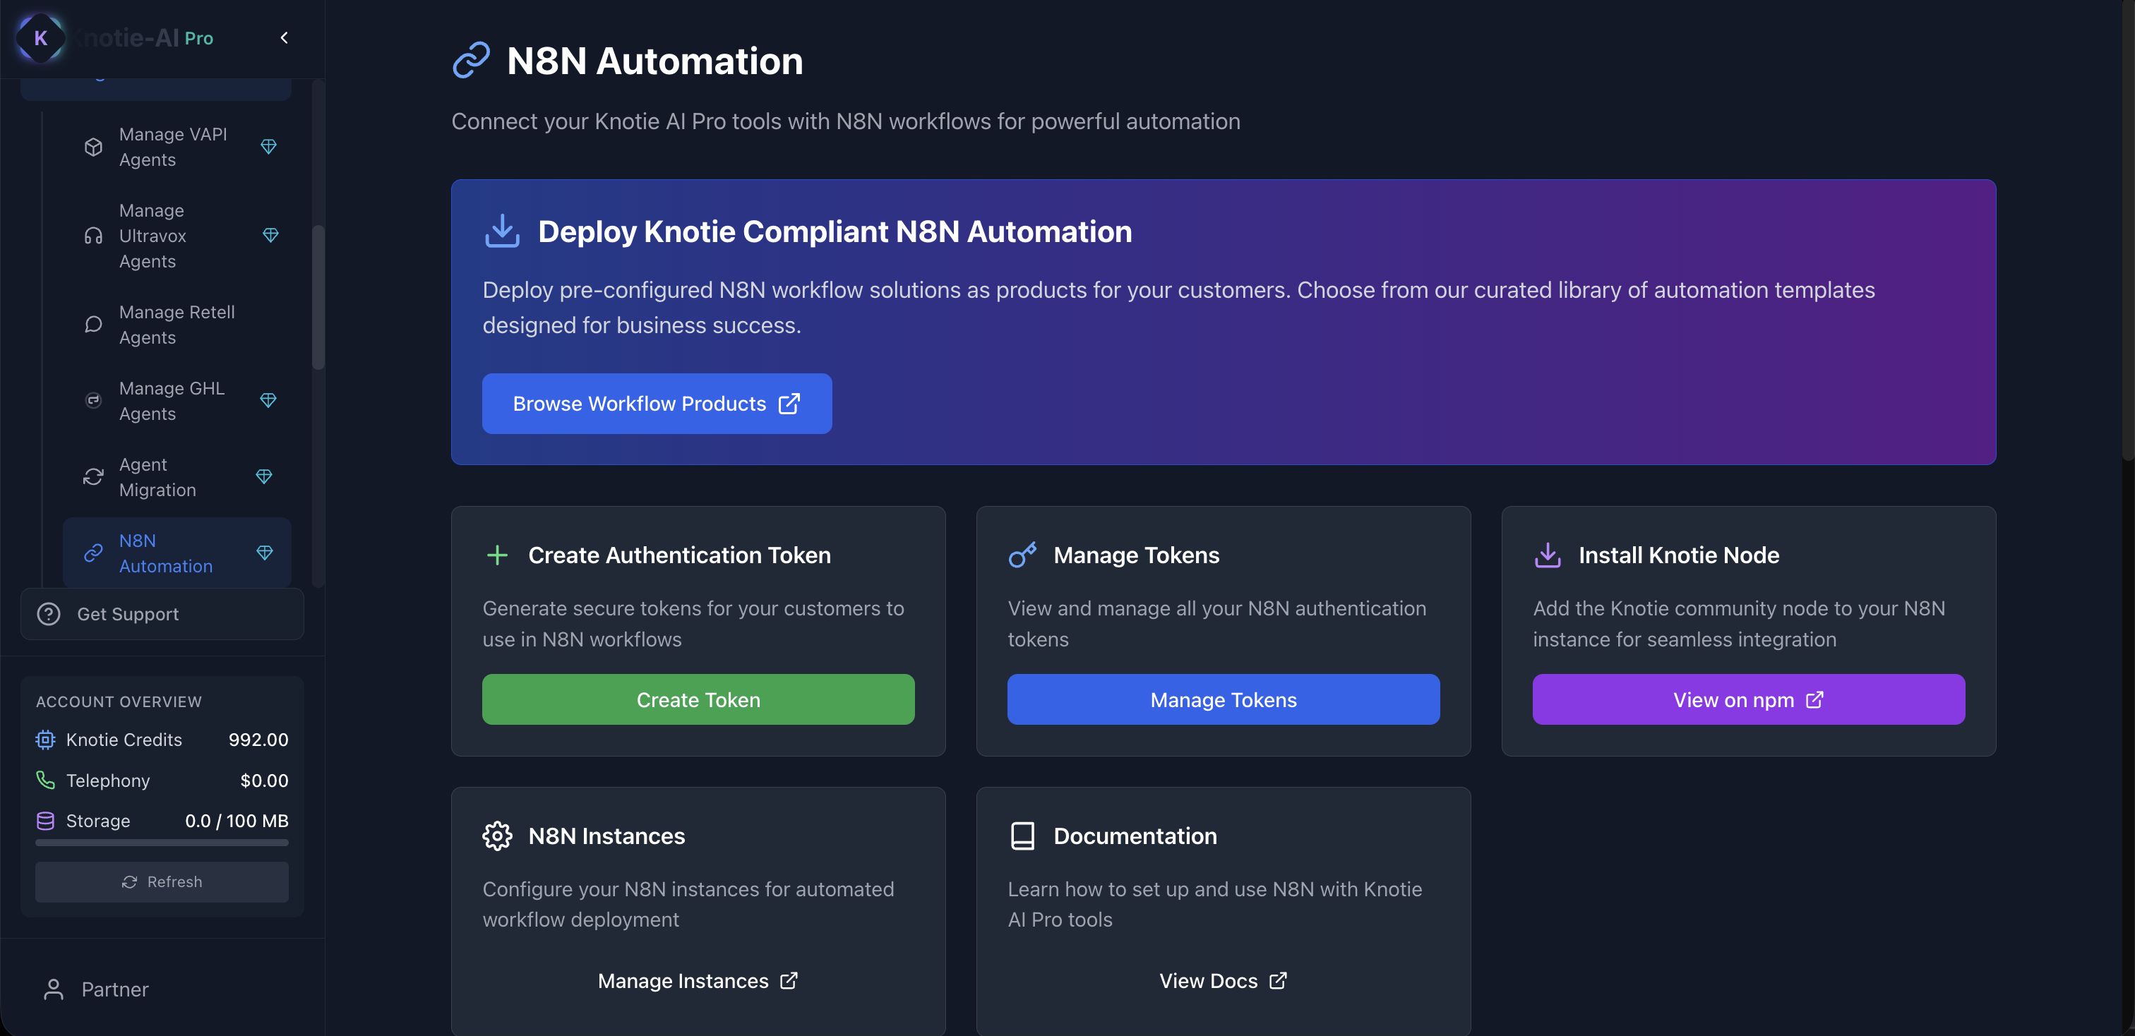Click the diamond badge beside Agent Migration
The image size is (2135, 1036).
pos(263,477)
